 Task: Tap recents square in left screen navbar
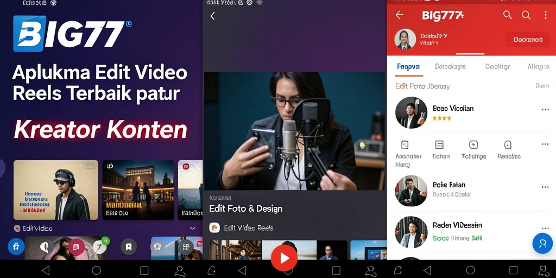[144, 270]
